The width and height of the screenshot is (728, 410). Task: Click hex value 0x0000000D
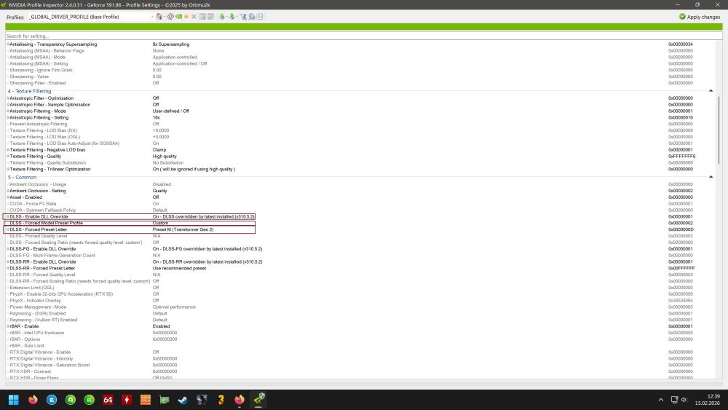click(681, 229)
